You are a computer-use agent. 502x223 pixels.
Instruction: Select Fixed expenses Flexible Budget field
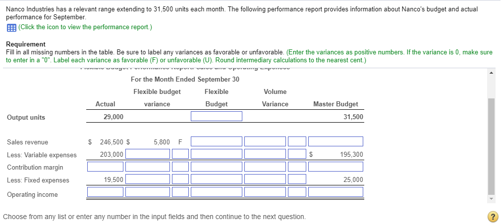point(217,179)
